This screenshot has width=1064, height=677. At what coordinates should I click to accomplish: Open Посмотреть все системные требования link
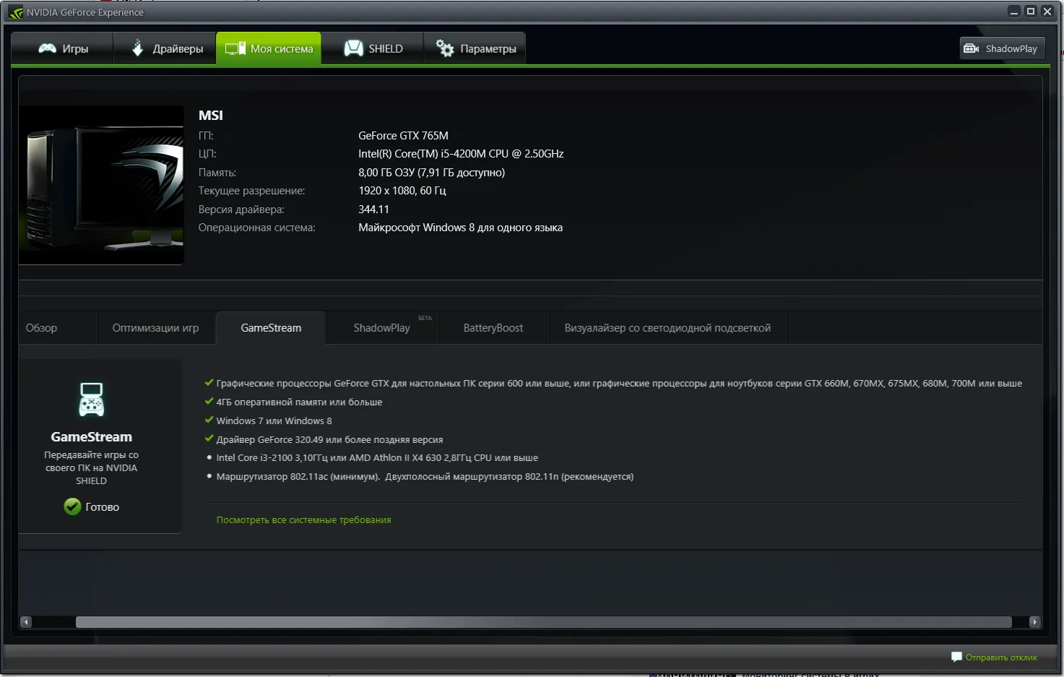click(x=303, y=520)
